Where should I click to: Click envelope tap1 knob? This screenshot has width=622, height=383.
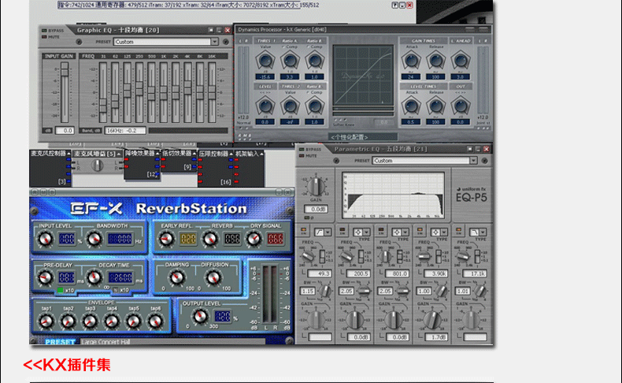(46, 322)
